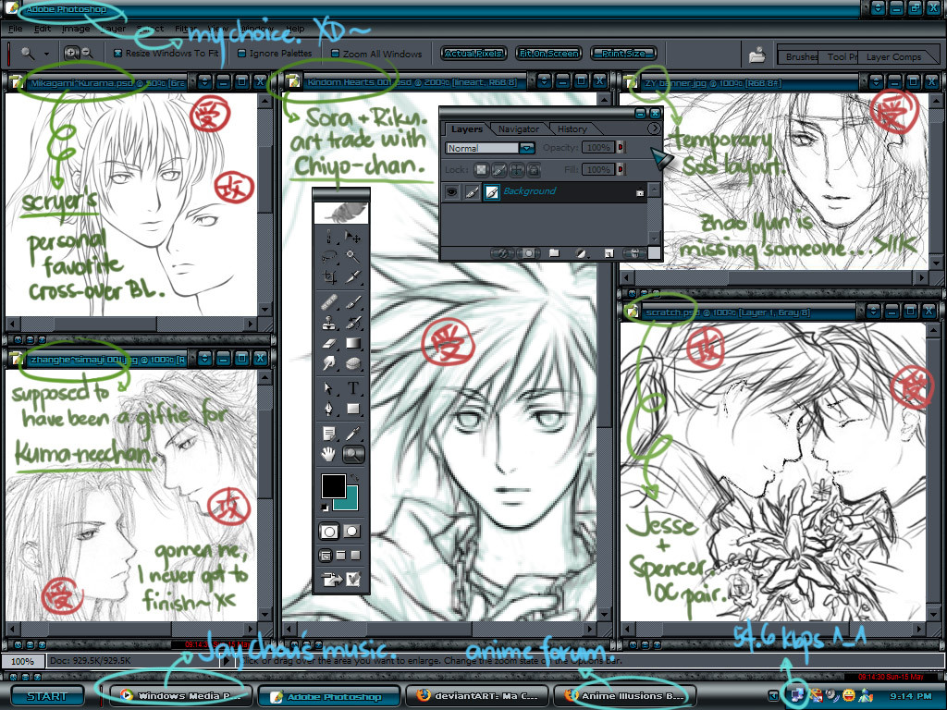Select the Magic Wand tool
The image size is (947, 710).
coord(352,257)
